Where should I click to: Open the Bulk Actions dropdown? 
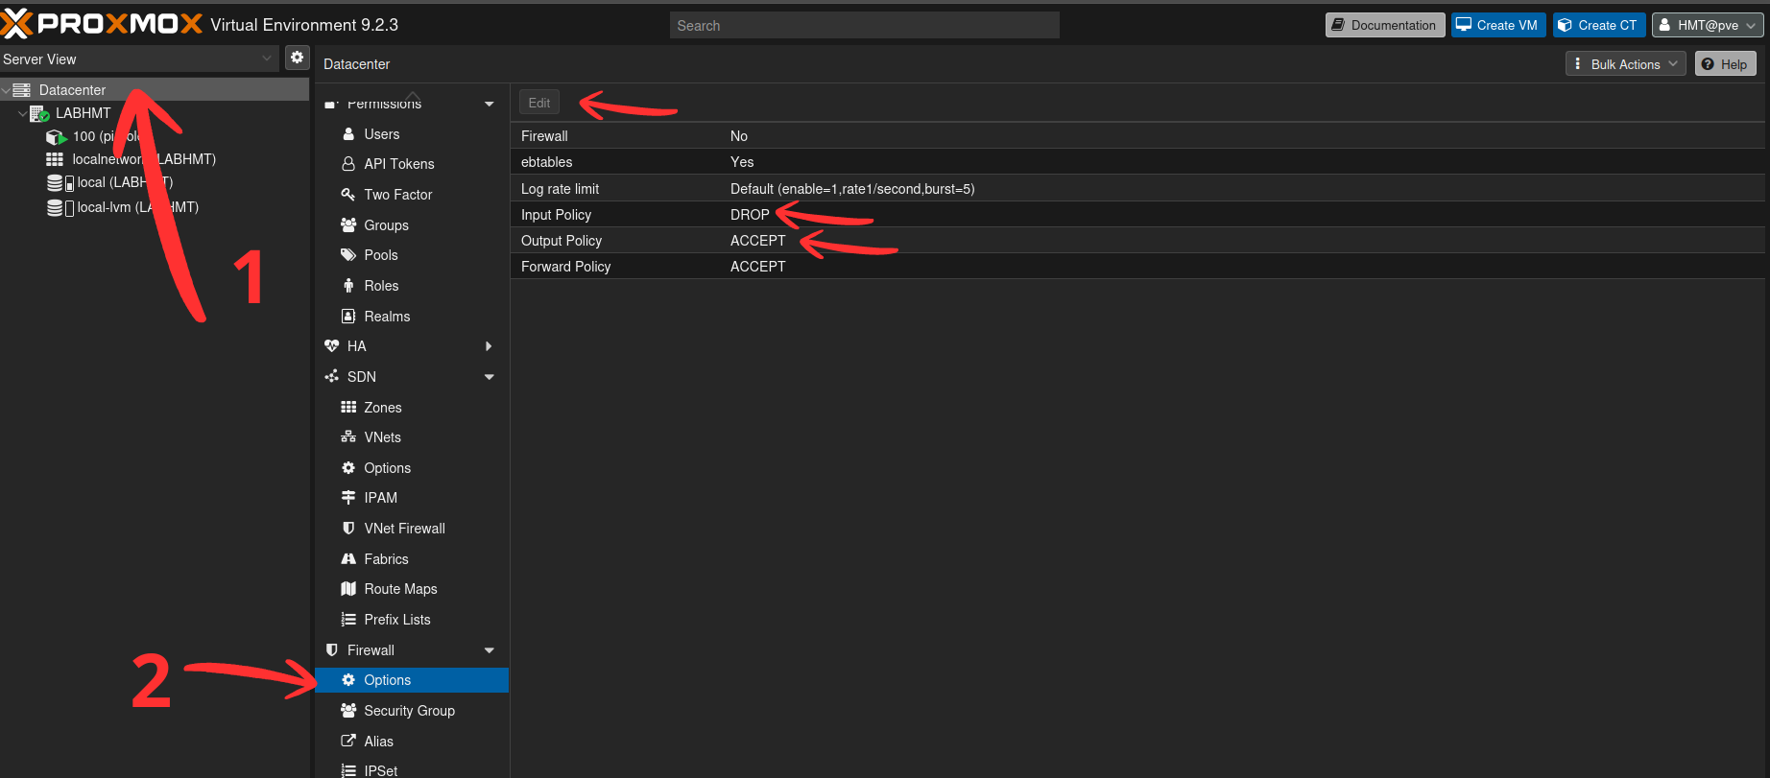[1626, 64]
